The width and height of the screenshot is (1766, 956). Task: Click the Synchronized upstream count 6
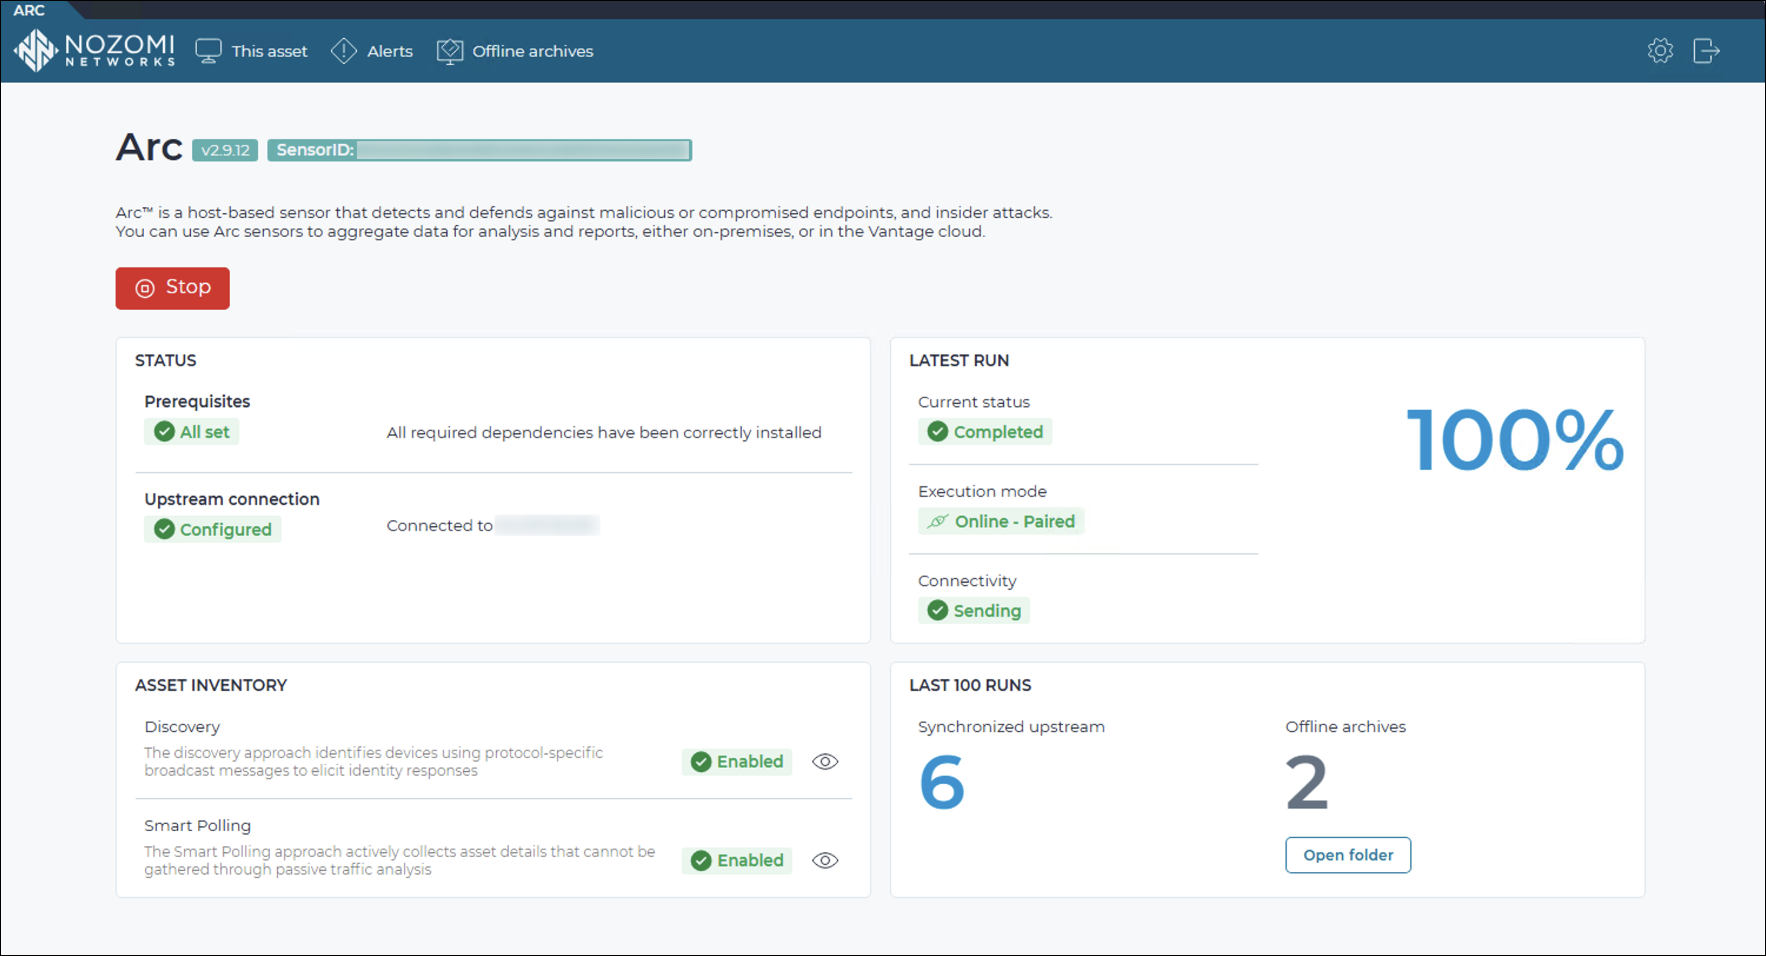point(942,782)
